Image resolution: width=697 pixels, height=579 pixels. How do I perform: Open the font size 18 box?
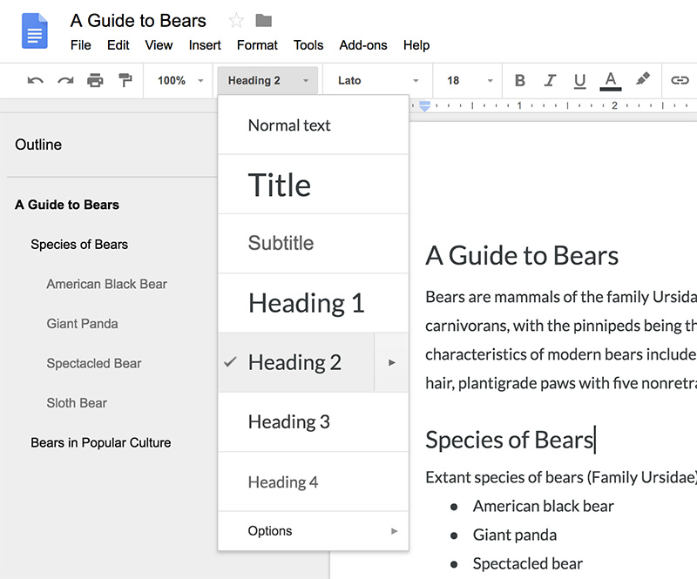pyautogui.click(x=464, y=80)
